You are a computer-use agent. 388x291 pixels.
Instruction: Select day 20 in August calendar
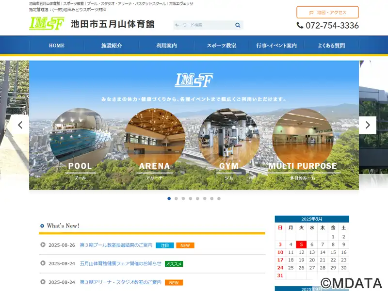click(x=312, y=260)
